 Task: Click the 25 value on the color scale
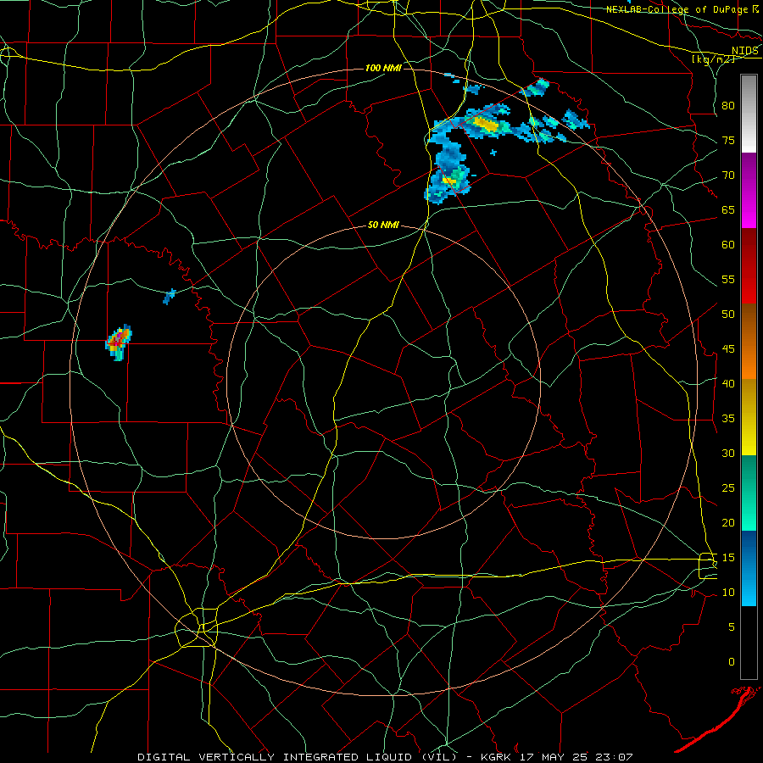(728, 488)
